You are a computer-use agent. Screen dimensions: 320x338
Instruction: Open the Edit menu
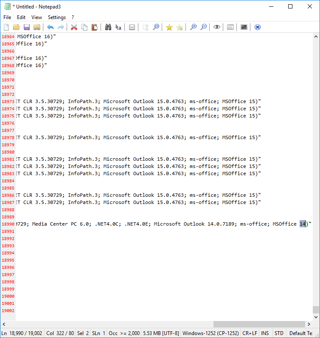[x=21, y=17]
